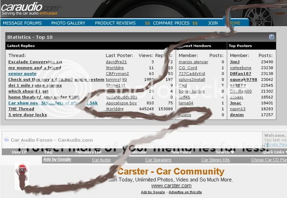View last poster tommyk90's profile
Screen dimensions: 287x198
pyautogui.click(x=116, y=79)
